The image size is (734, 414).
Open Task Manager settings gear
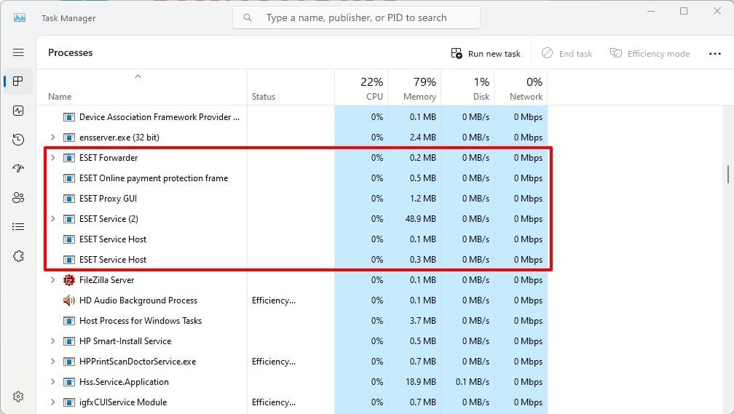click(18, 397)
